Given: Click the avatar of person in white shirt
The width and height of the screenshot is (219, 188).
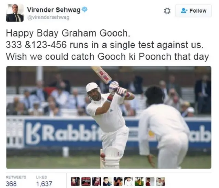Looking at the screenshot, I should point(129,182).
